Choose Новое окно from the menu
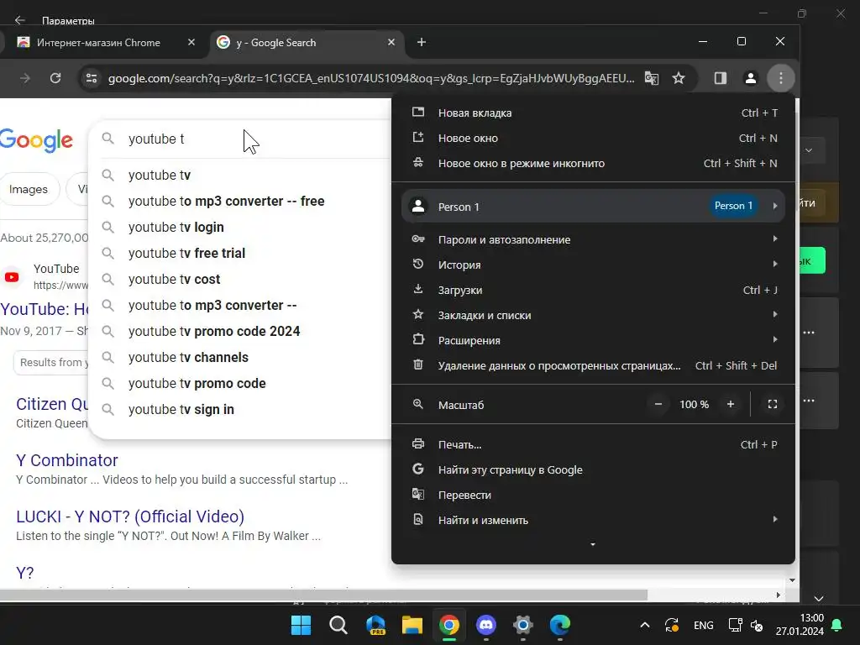This screenshot has height=645, width=860. point(594,139)
